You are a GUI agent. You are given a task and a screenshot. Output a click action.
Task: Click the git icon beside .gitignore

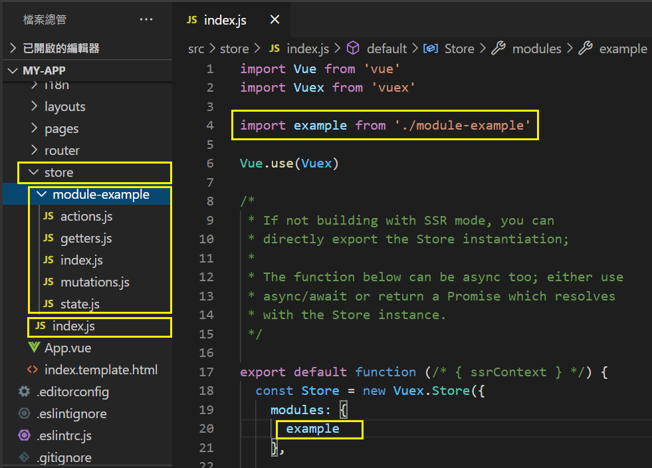(25, 457)
